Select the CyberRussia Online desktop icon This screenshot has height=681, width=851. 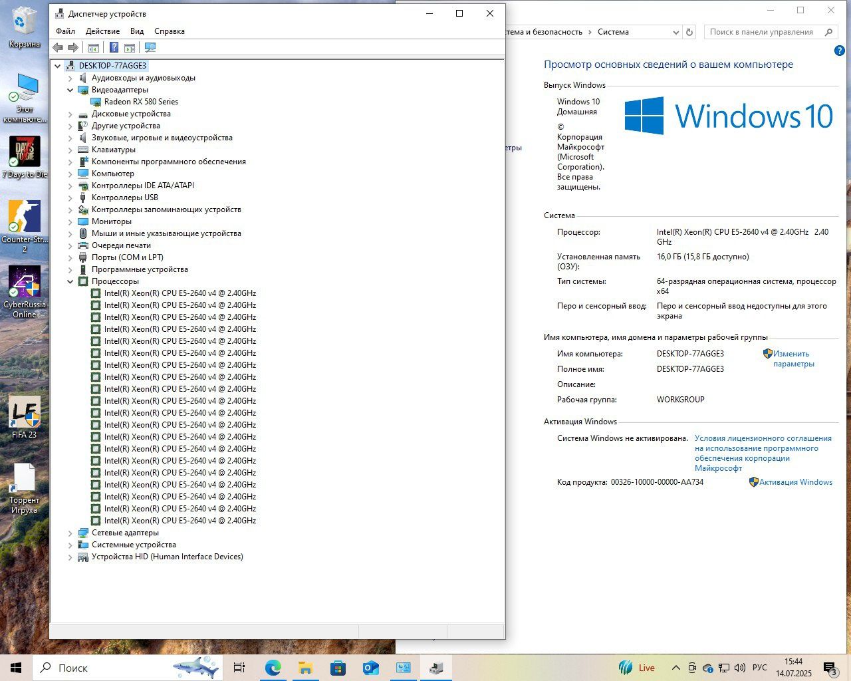(25, 293)
